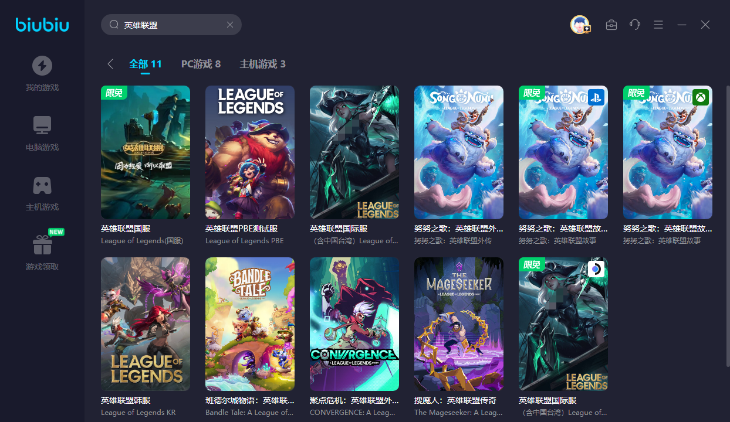This screenshot has width=730, height=422.
Task: Open The Mageseeker 搜魔人 game cover
Action: click(x=459, y=324)
